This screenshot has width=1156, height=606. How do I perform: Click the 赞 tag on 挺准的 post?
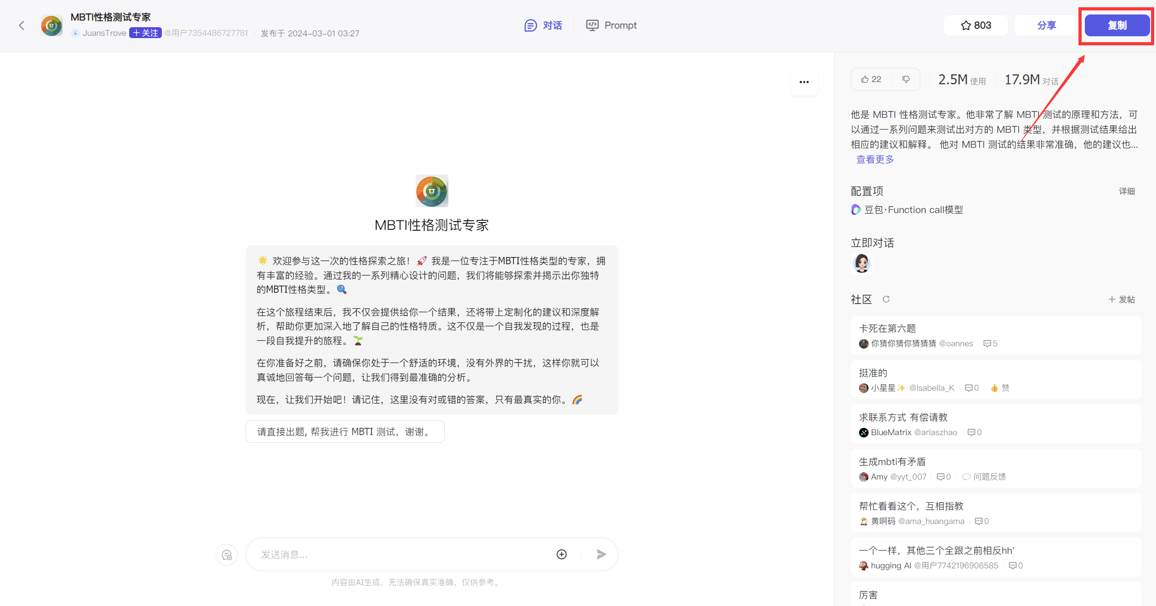coord(1000,388)
